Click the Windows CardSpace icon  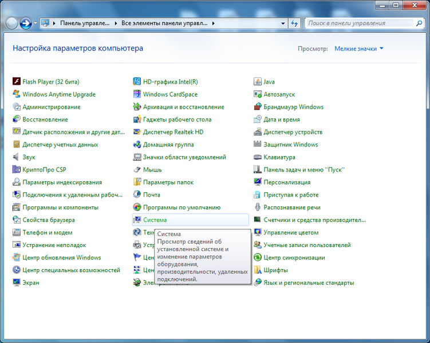click(137, 94)
